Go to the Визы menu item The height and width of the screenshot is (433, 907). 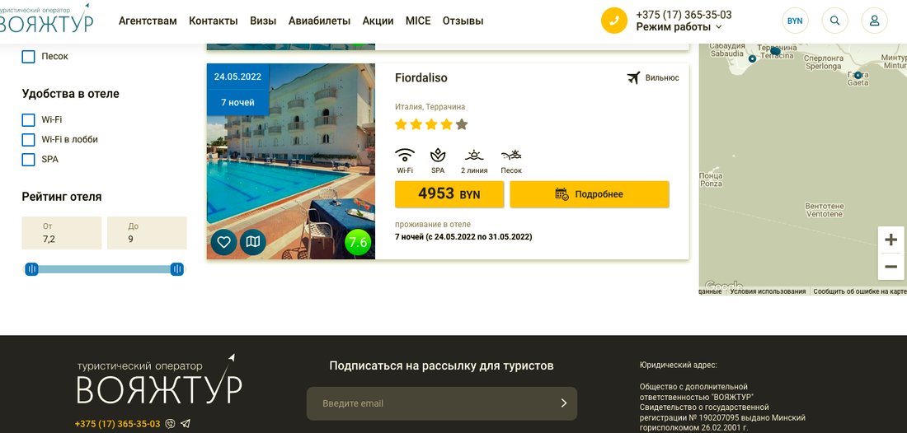pos(263,21)
